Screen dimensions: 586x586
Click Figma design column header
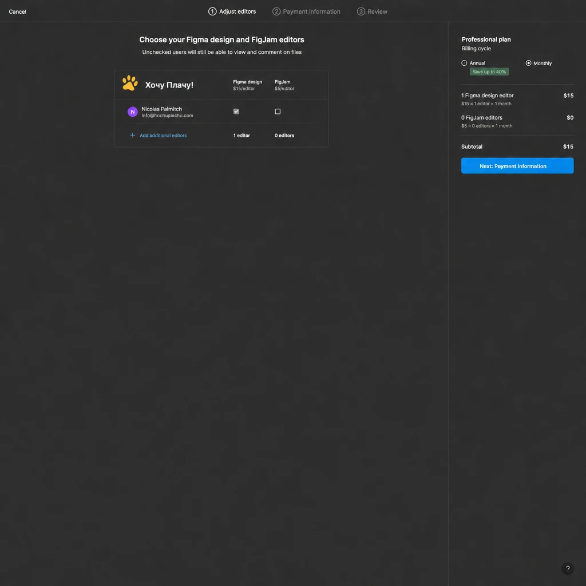tap(247, 82)
